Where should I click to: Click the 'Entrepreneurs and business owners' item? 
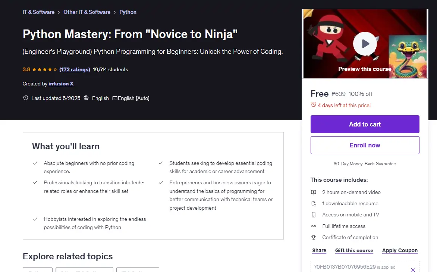click(x=221, y=195)
